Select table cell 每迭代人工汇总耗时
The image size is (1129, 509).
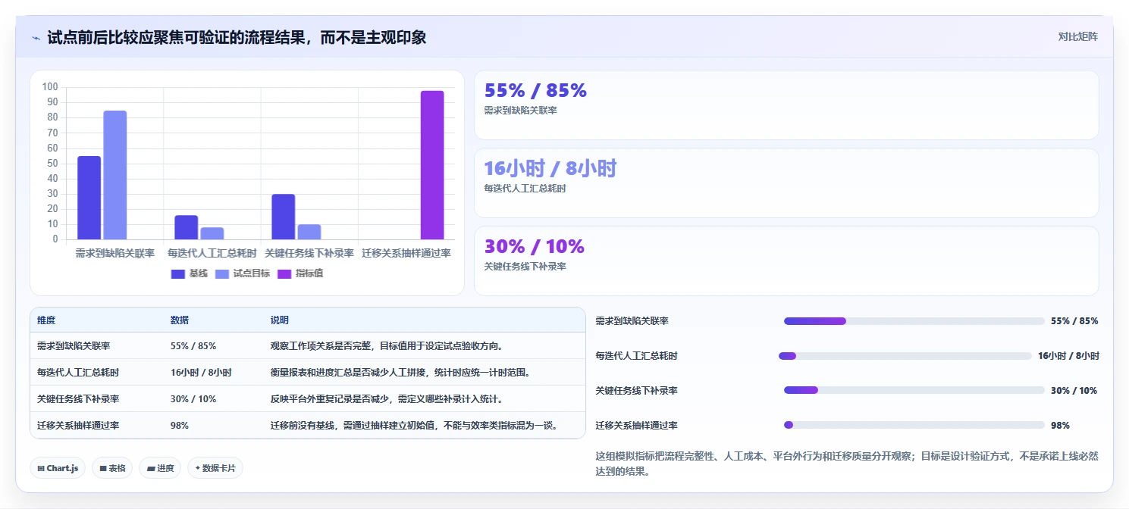(78, 373)
